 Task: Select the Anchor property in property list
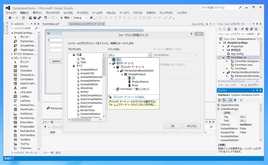click(84, 92)
